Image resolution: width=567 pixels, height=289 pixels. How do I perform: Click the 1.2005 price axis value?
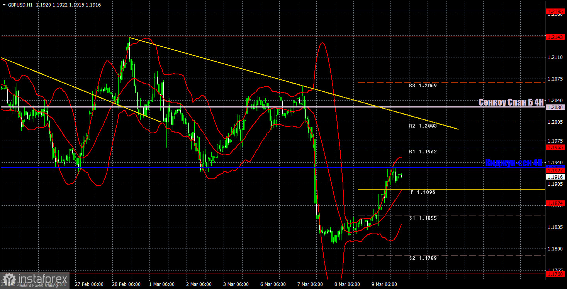pyautogui.click(x=555, y=122)
